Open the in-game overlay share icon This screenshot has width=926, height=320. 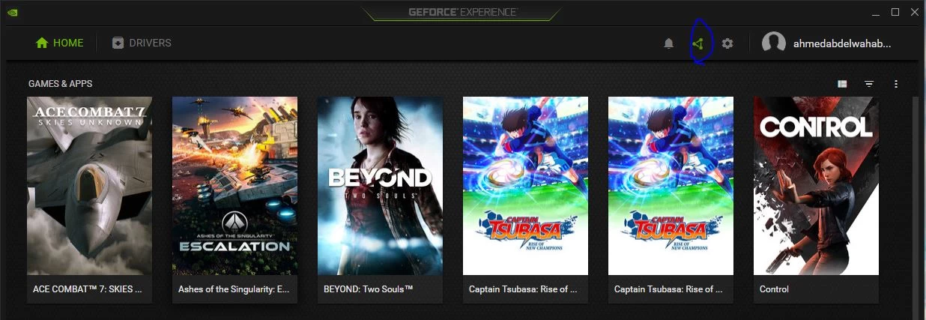698,43
